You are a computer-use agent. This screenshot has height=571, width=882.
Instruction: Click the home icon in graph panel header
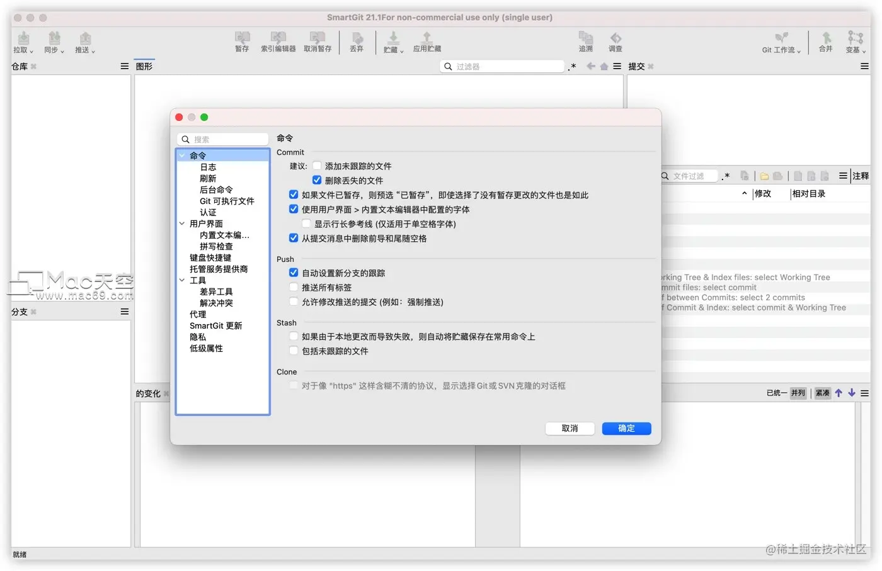(604, 66)
